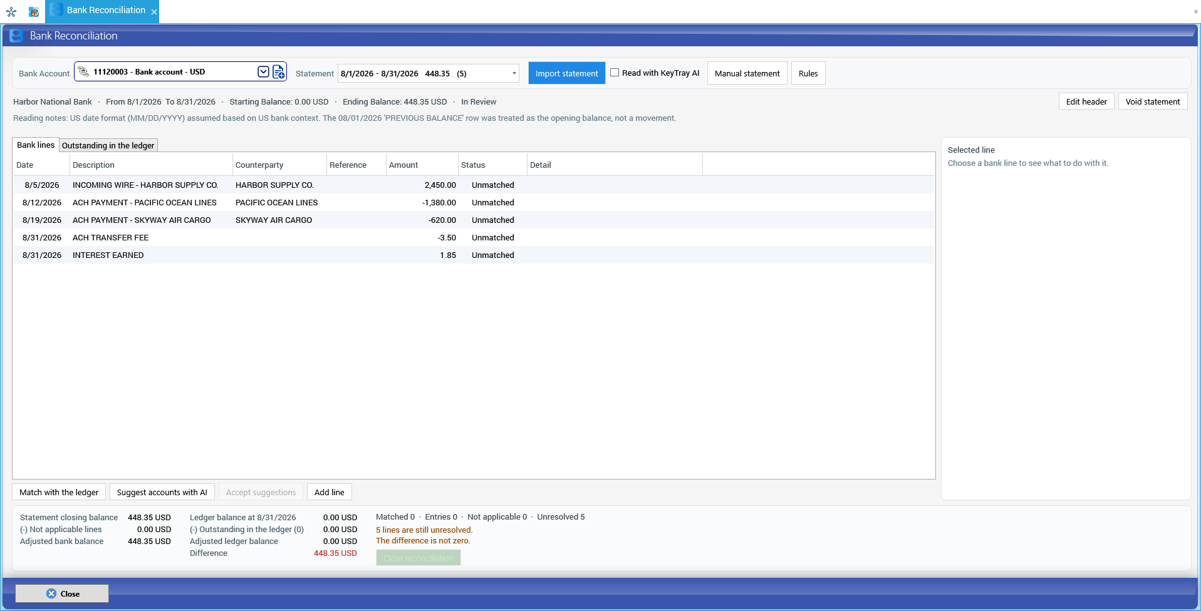Click the red 448.35 USD difference value
The image size is (1201, 611).
335,553
